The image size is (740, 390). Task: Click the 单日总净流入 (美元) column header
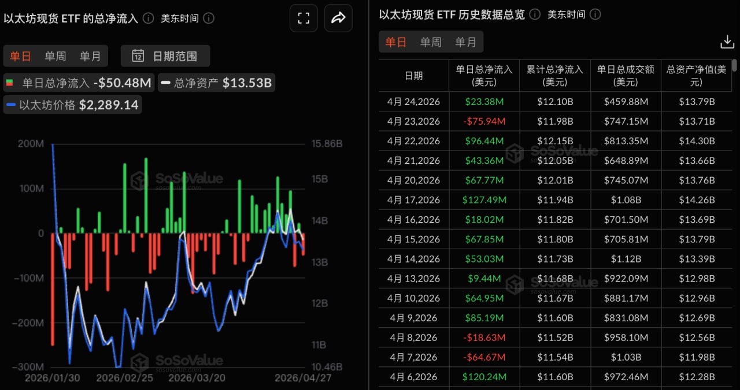tap(484, 76)
